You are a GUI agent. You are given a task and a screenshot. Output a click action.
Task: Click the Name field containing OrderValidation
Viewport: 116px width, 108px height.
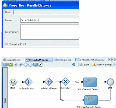50,20
